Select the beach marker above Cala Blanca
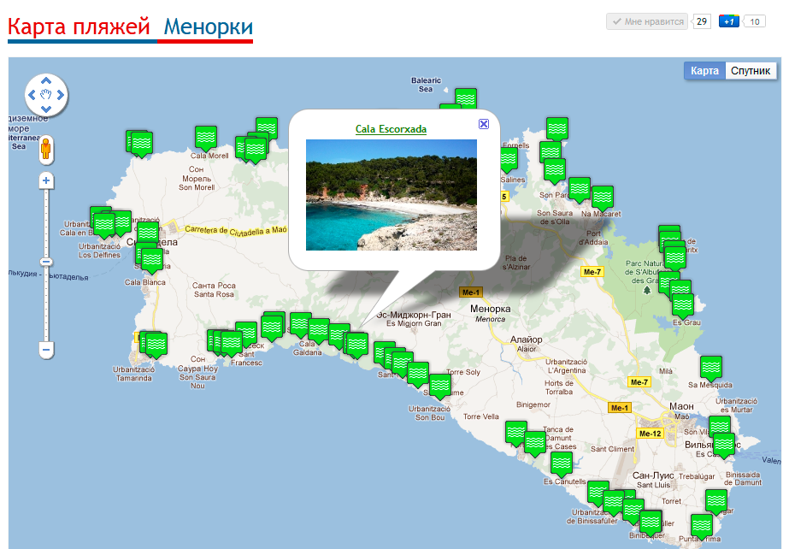Viewport: 789px width, 549px height. click(x=152, y=260)
